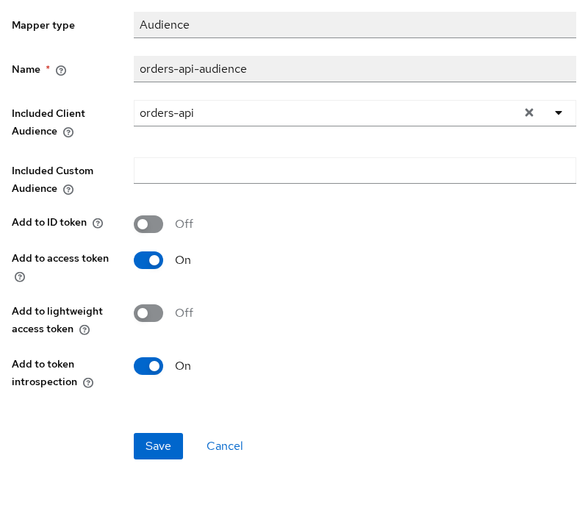Enable Add to lightweight access token

coord(148,313)
